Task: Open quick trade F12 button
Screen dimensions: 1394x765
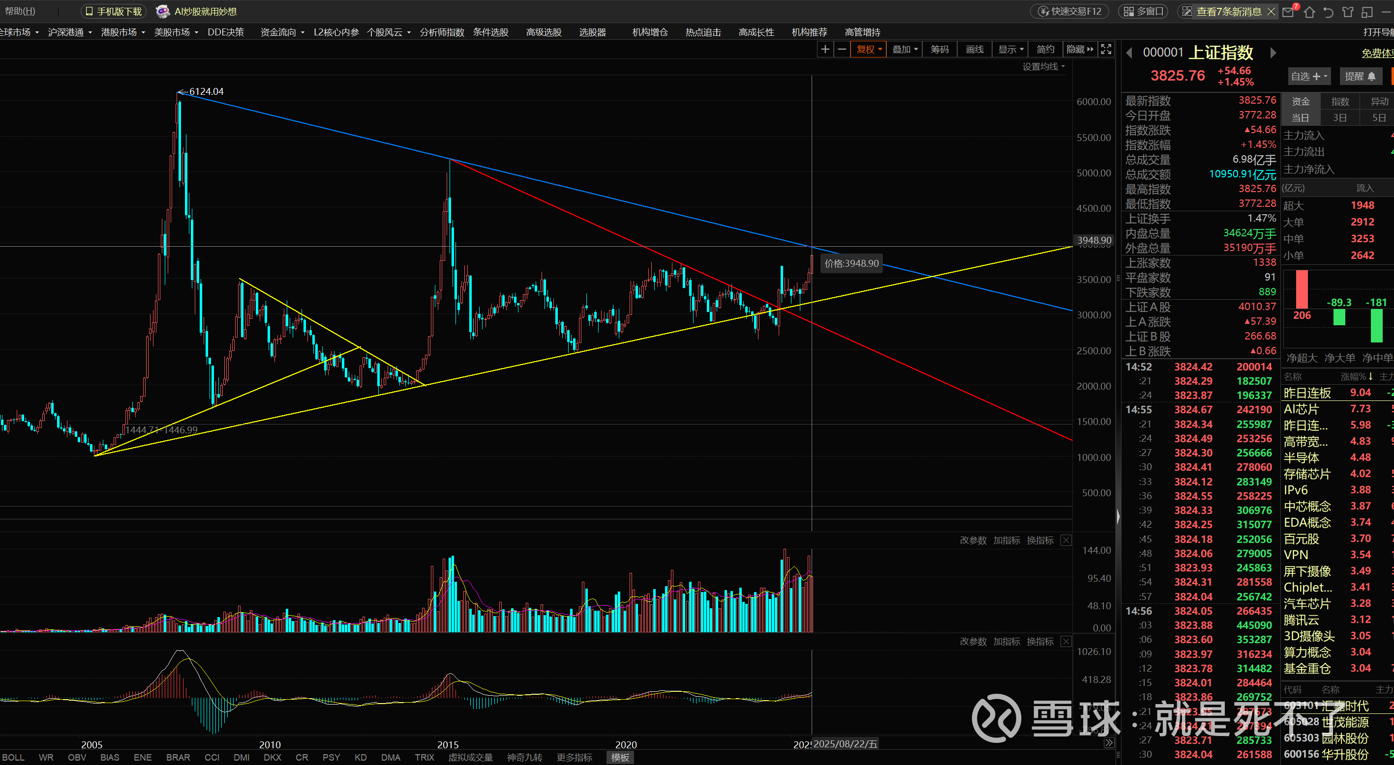Action: pyautogui.click(x=1069, y=11)
